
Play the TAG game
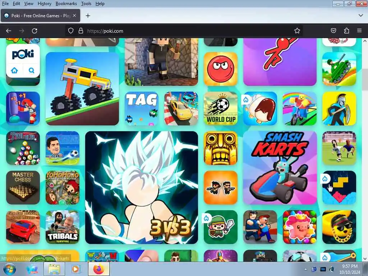(142, 109)
